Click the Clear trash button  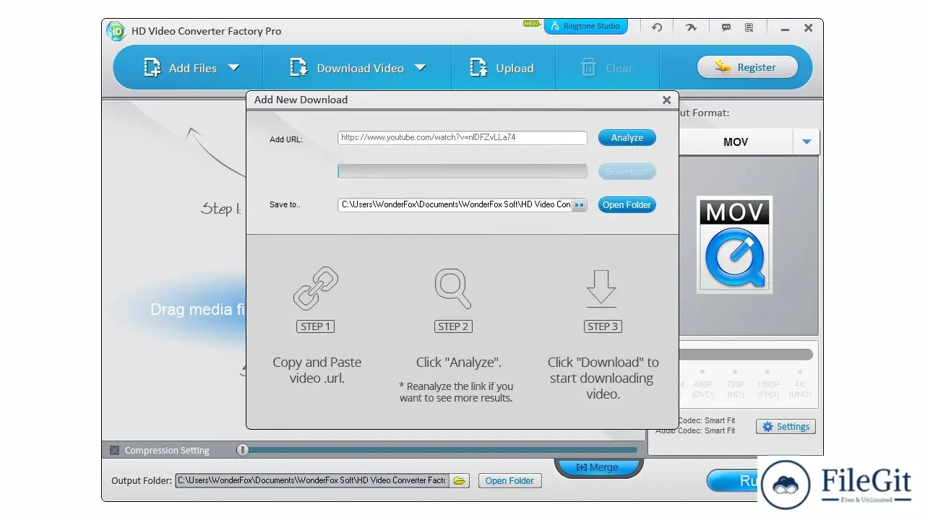(x=606, y=68)
